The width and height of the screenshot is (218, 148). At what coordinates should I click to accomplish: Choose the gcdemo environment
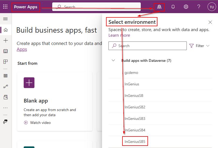131,73
